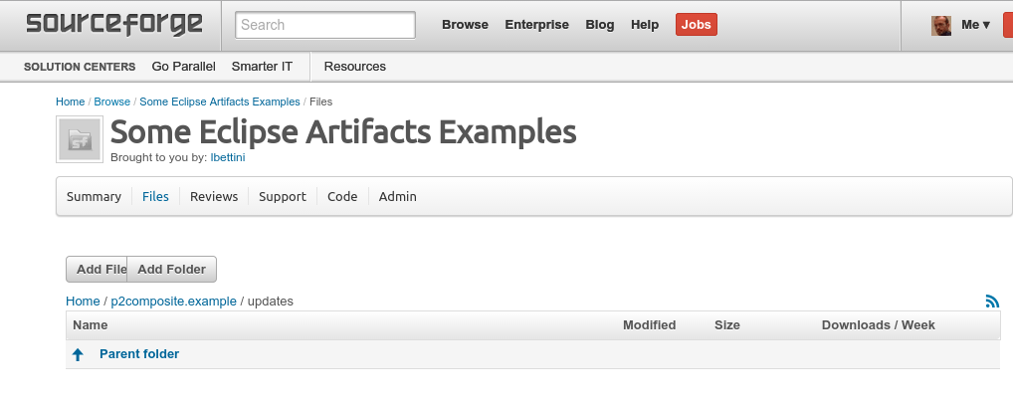Click the project folder placeholder icon

point(80,139)
